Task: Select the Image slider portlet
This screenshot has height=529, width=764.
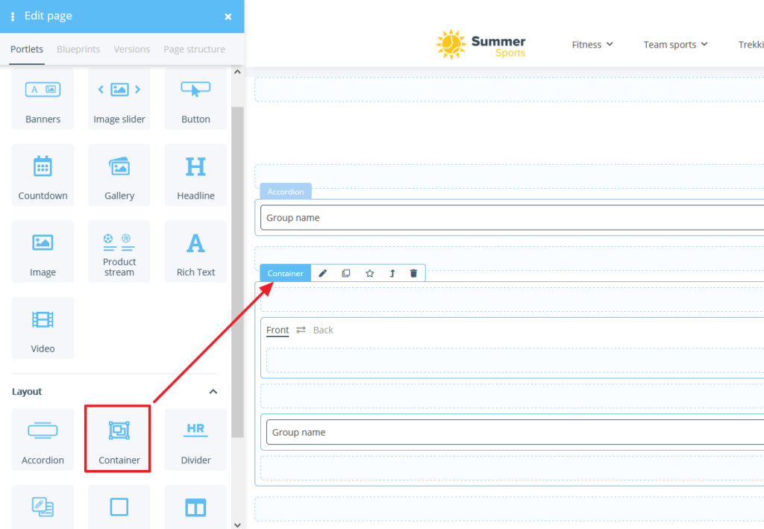Action: (x=119, y=99)
